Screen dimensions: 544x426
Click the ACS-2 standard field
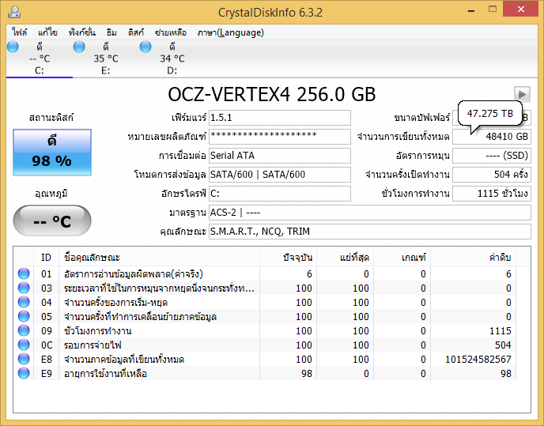pyautogui.click(x=370, y=213)
